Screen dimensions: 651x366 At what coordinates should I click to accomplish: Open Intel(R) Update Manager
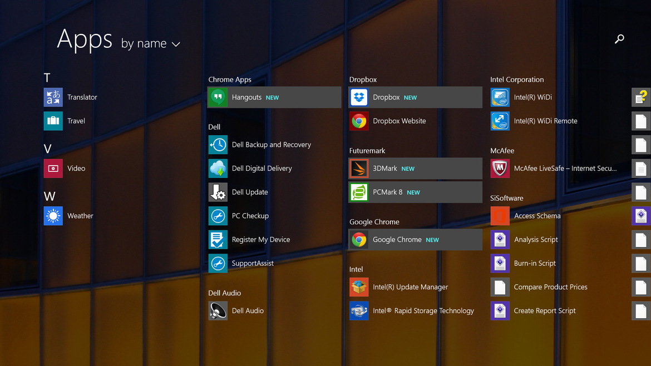[399, 287]
